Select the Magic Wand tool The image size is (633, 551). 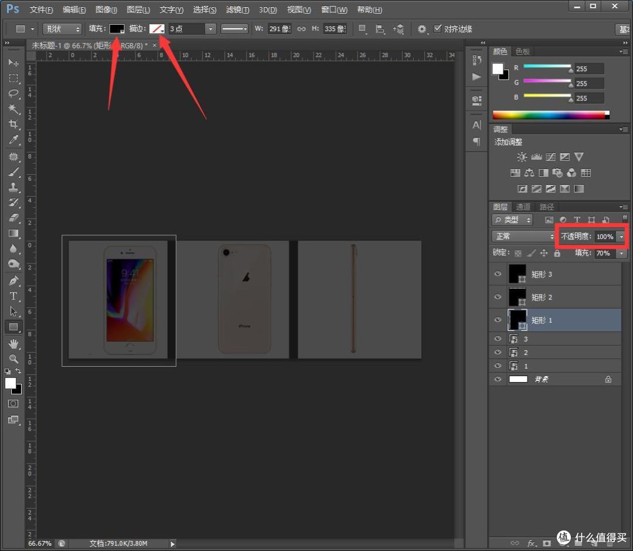pyautogui.click(x=13, y=109)
